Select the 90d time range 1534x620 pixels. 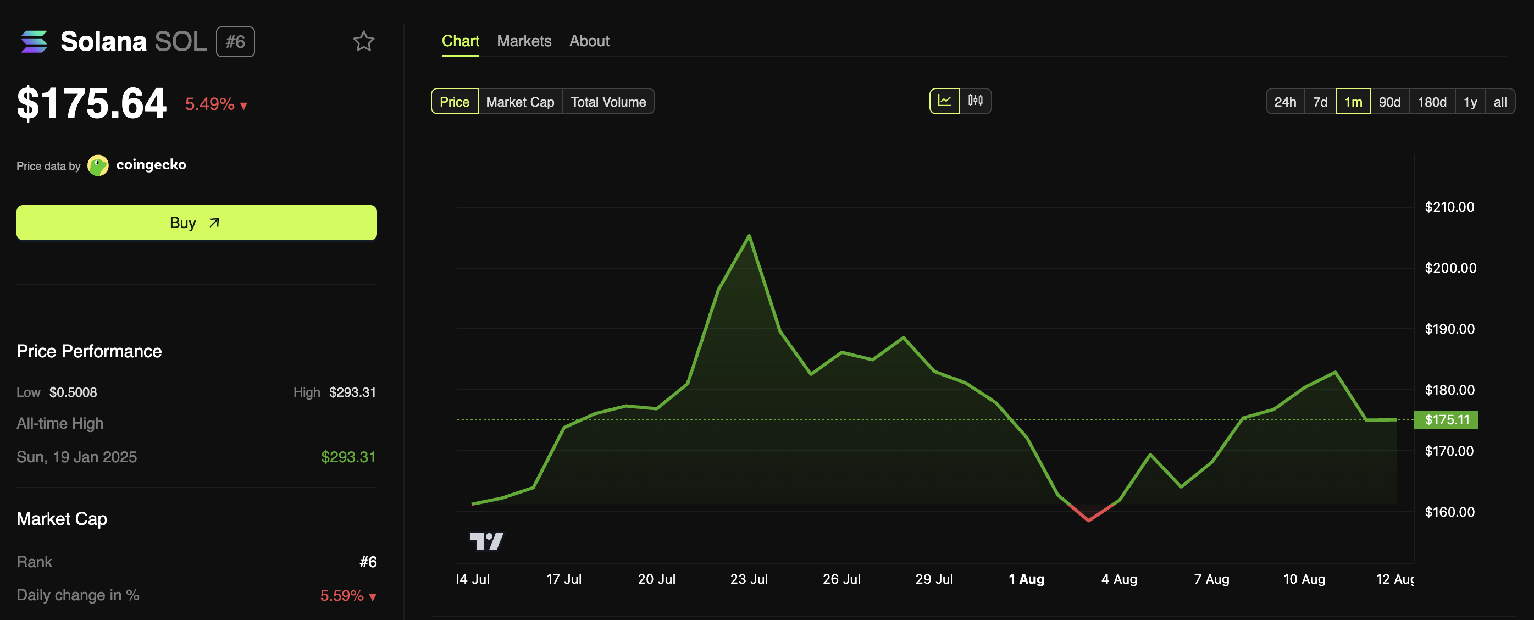pyautogui.click(x=1389, y=102)
